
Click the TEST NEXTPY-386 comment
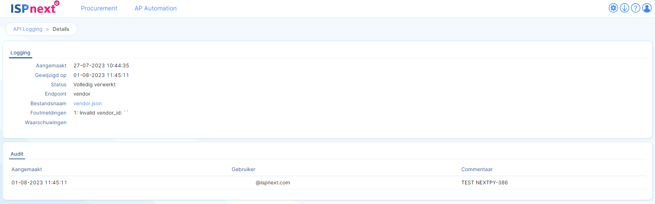484,183
